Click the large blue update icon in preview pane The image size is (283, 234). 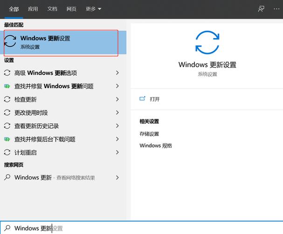[207, 42]
